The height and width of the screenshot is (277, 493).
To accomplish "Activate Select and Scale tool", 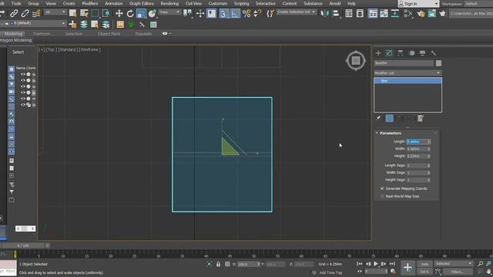I will click(141, 14).
